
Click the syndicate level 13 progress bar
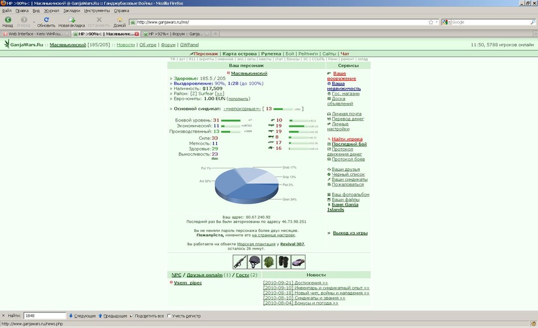click(x=283, y=109)
